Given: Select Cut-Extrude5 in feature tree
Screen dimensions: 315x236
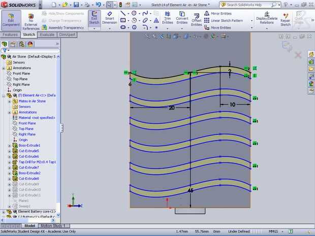Looking at the screenshot, I should (x=29, y=151).
